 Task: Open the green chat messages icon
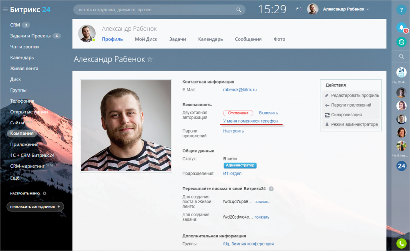pos(401,42)
